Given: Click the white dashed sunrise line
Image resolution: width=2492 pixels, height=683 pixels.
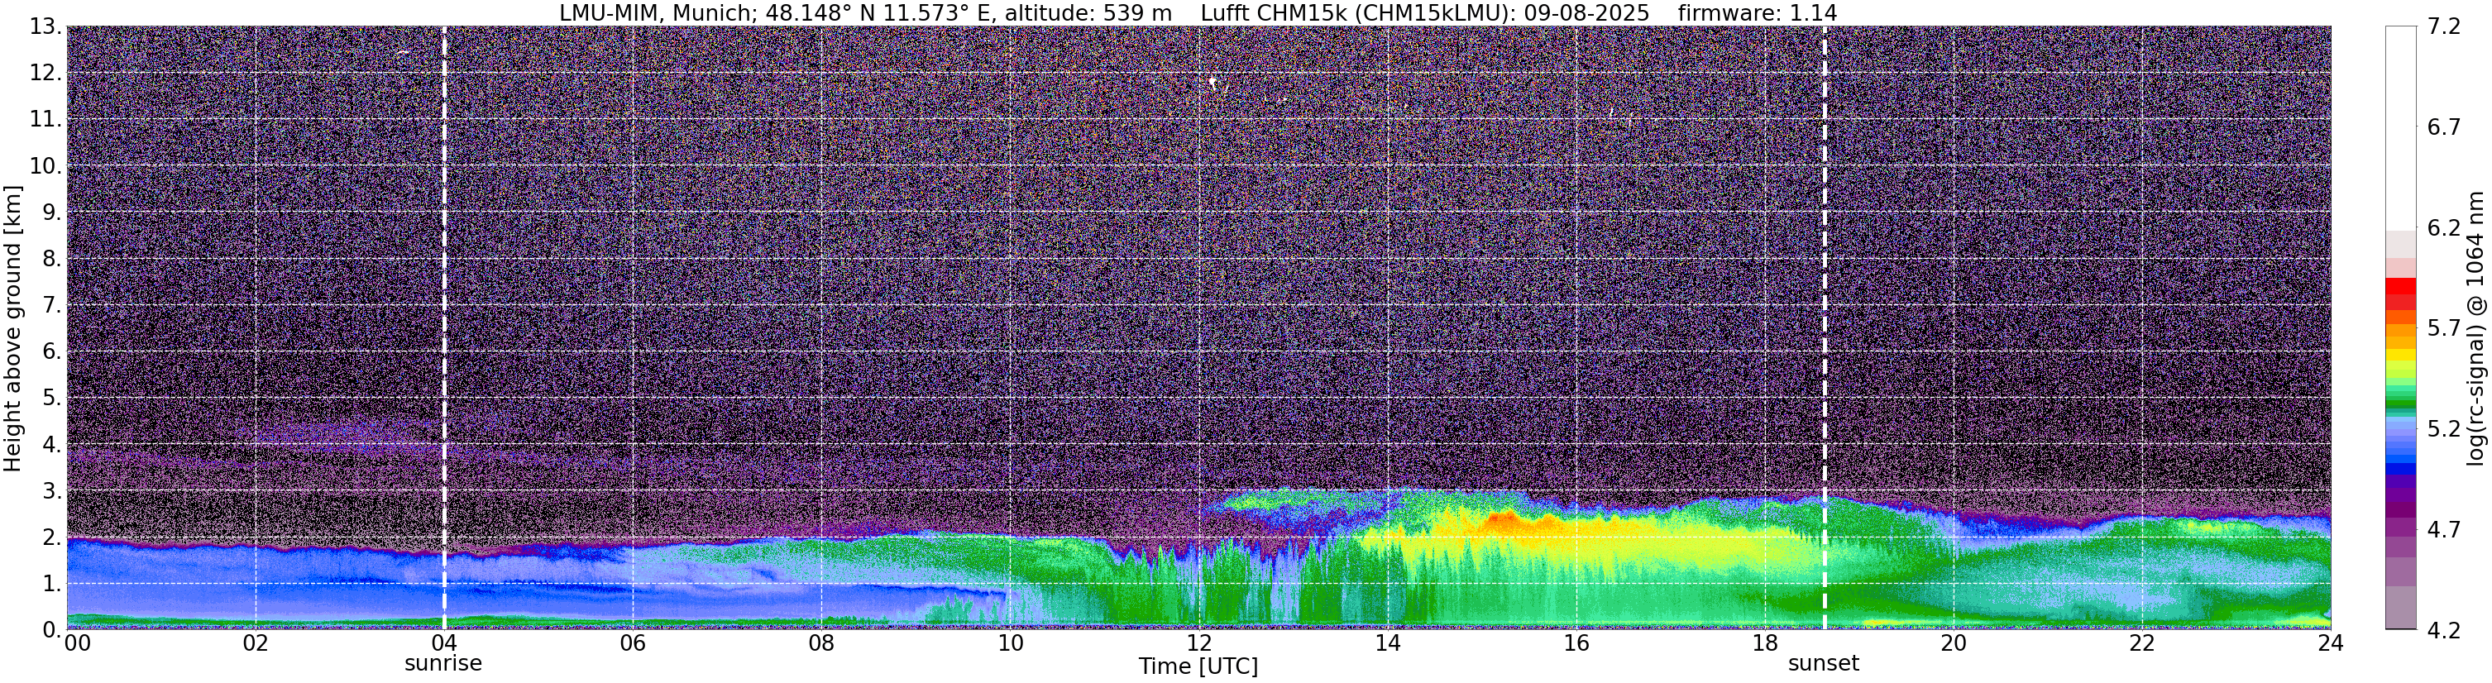Looking at the screenshot, I should point(444,327).
